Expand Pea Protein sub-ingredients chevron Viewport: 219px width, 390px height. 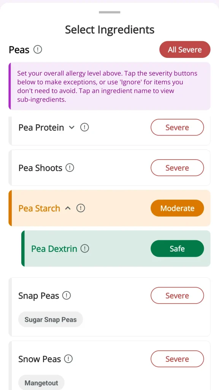coord(71,128)
